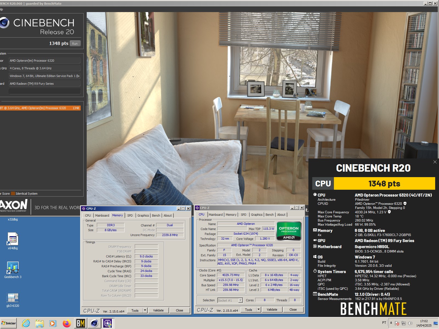Click Validate in Memory CPU-Z window
Viewport: 439px width, 329px height.
pyautogui.click(x=158, y=310)
